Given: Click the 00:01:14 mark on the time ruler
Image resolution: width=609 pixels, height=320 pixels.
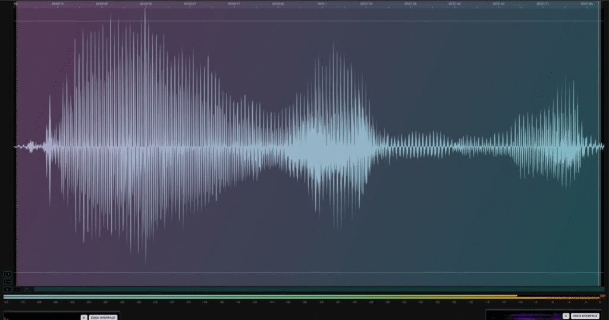Looking at the screenshot, I should pos(366,4).
